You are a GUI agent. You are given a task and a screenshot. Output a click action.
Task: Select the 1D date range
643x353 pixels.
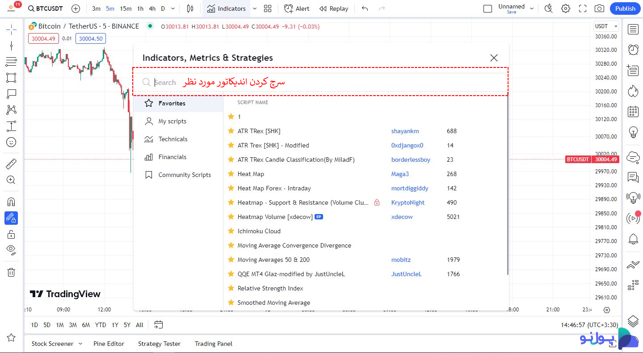(34, 325)
